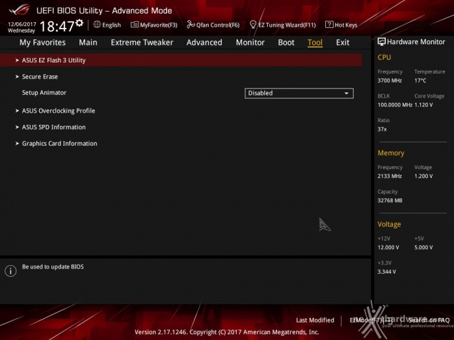Select the Tool tab

(315, 42)
